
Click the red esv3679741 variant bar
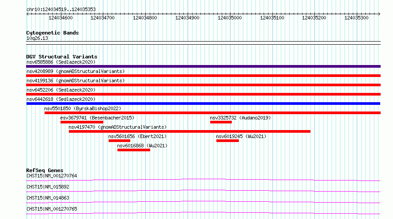pyautogui.click(x=82, y=122)
